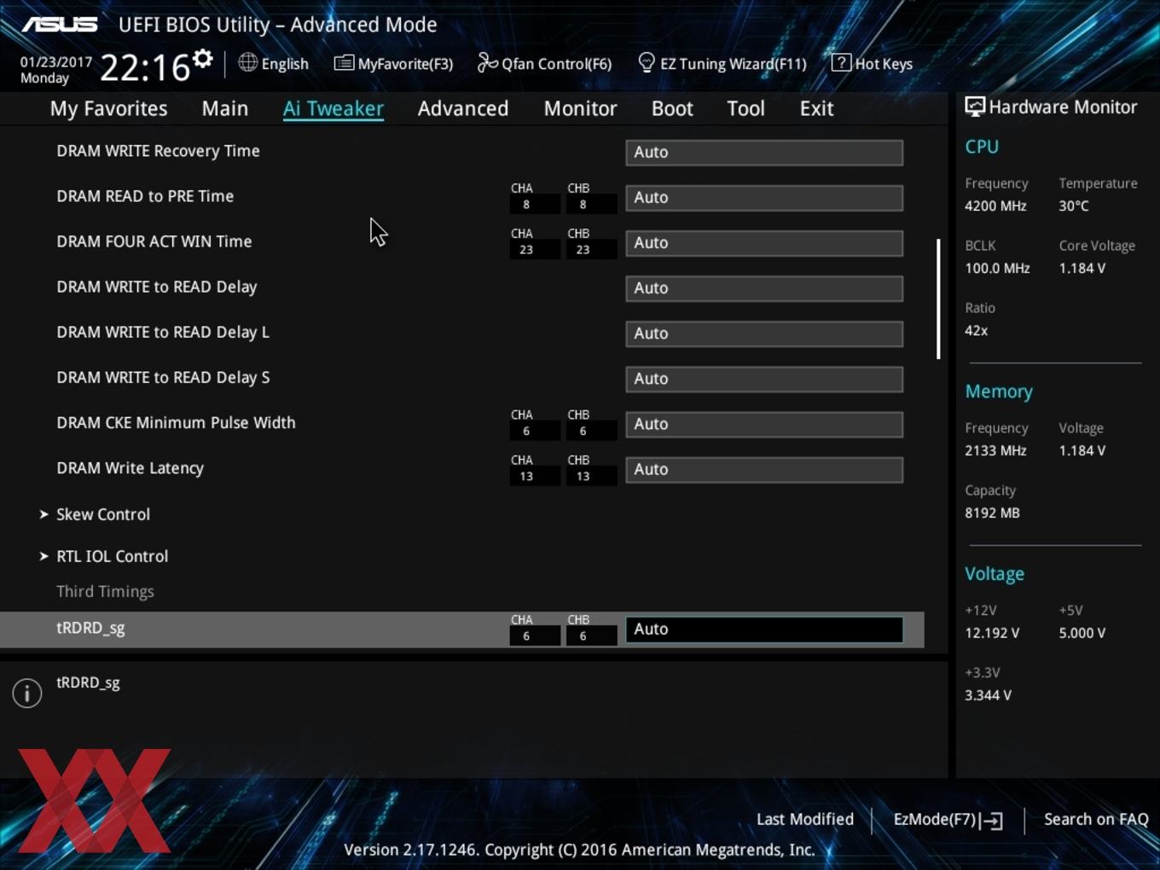Image resolution: width=1160 pixels, height=870 pixels.
Task: Edit DRAM Write Latency value
Action: click(x=764, y=469)
